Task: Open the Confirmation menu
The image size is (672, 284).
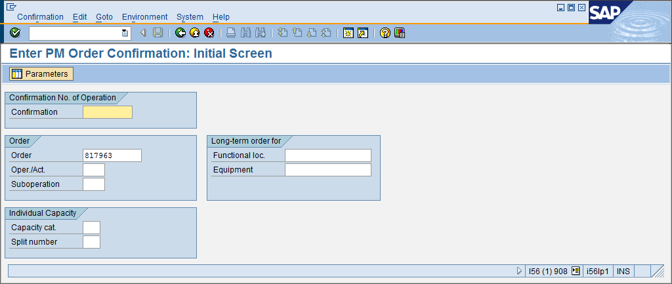Action: coord(40,17)
